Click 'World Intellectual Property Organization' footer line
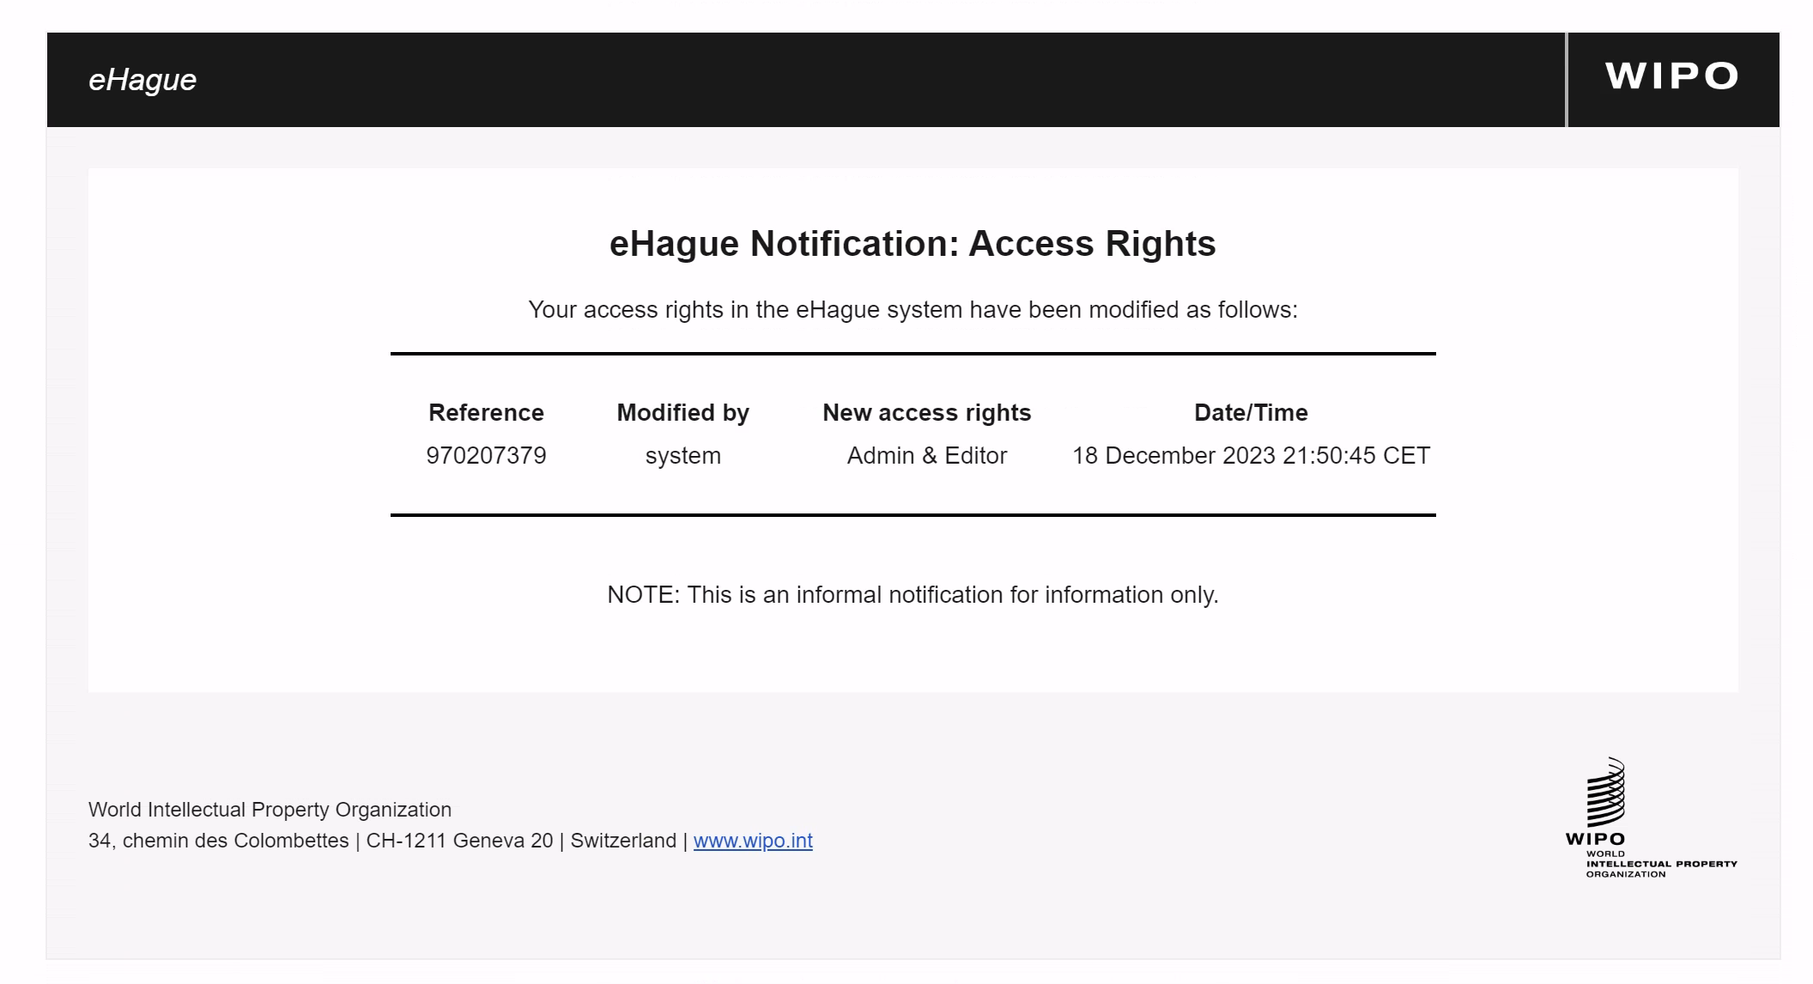Viewport: 1813px width, 984px height. [x=270, y=810]
